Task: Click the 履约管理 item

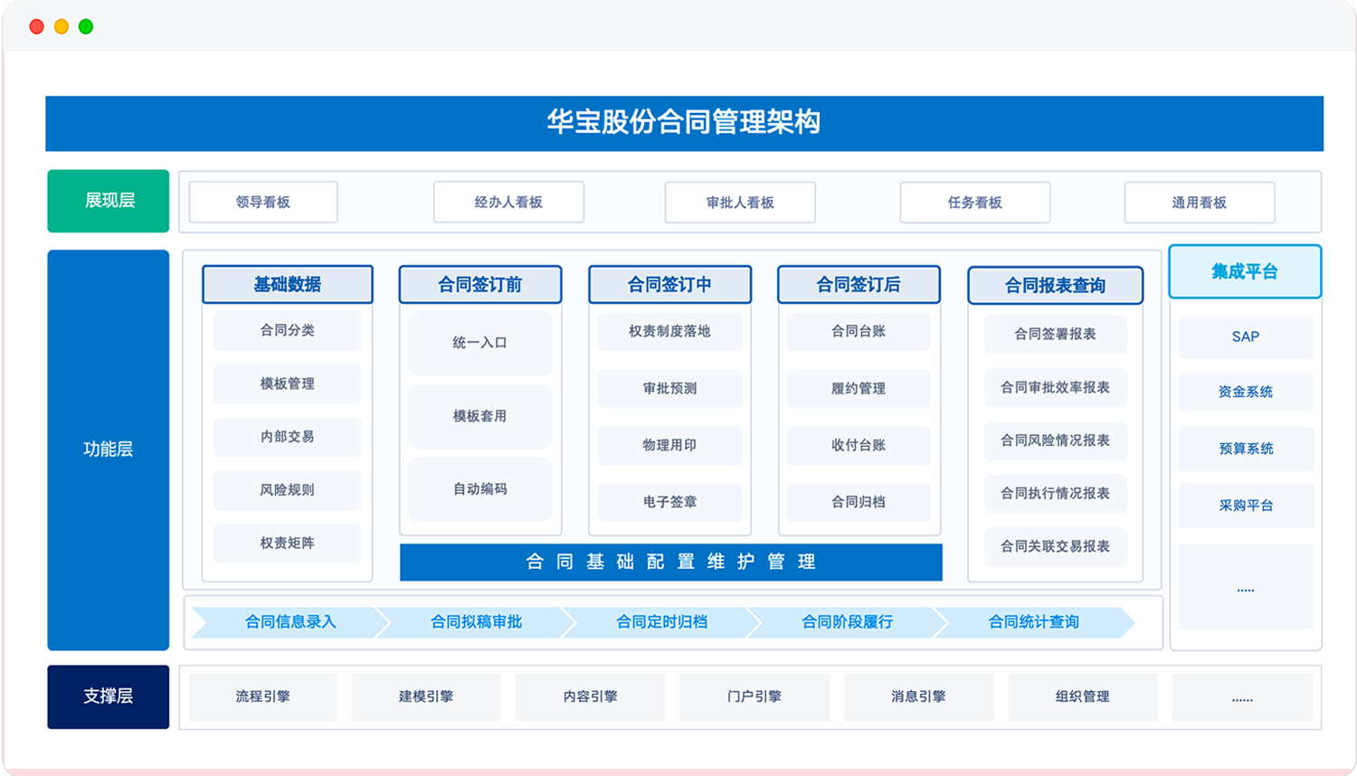Action: (x=859, y=388)
